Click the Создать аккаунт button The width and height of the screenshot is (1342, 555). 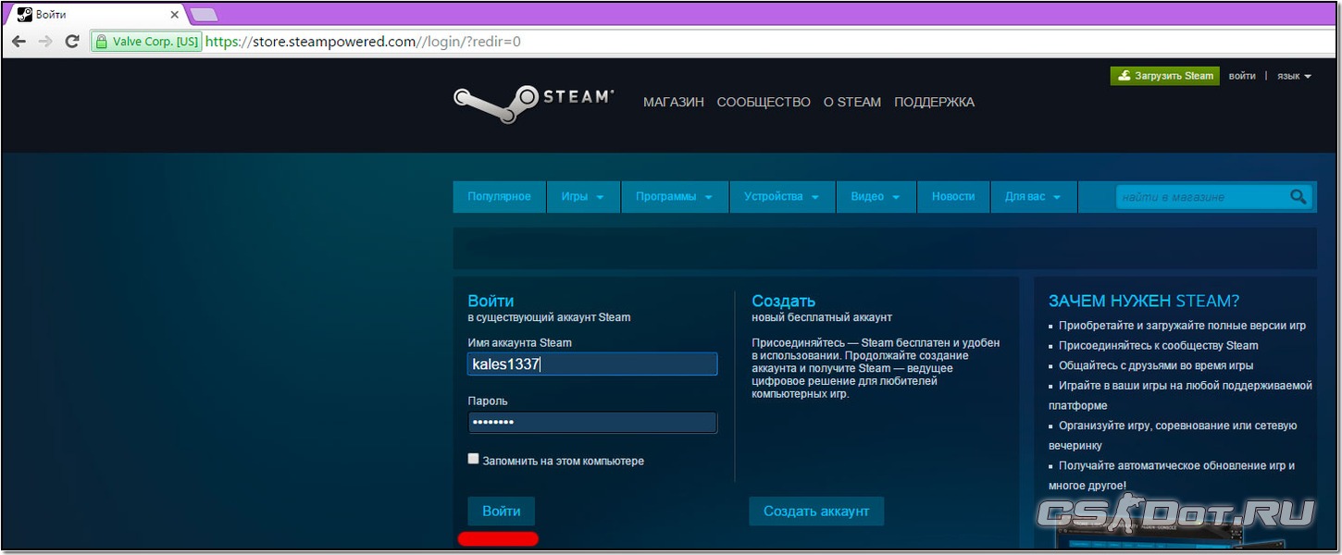coord(816,512)
